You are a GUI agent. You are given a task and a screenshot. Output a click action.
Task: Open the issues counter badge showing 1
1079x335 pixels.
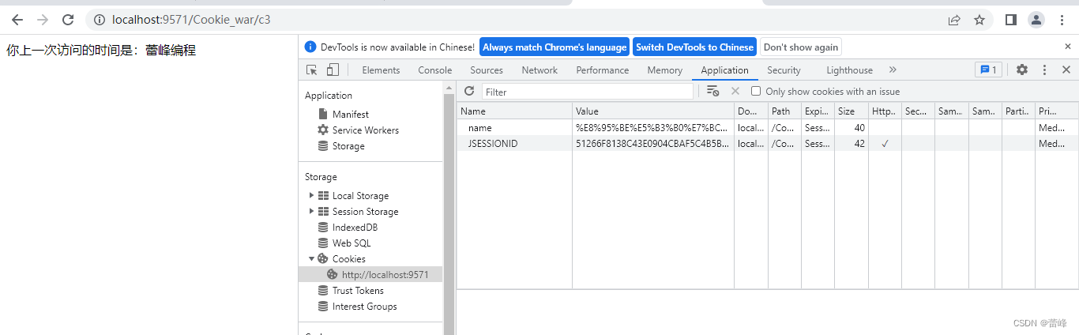coord(988,70)
